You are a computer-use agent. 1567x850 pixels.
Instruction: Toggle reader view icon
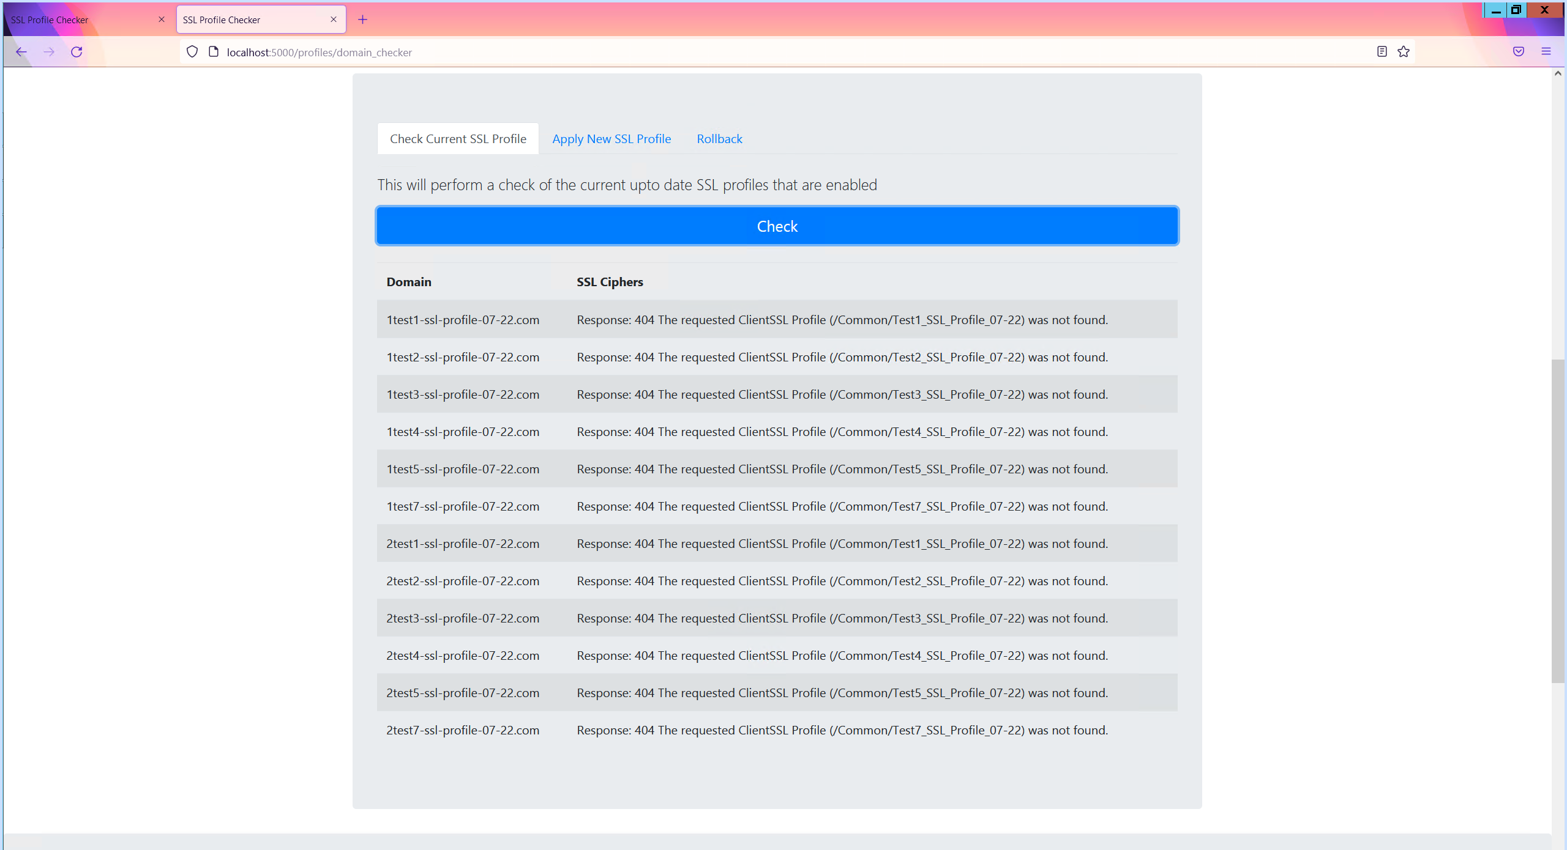pos(1382,52)
